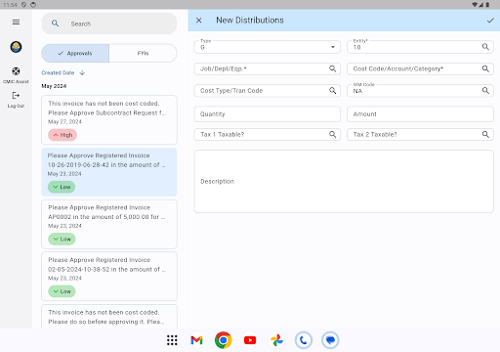Click the WM Code field showing NA
This screenshot has height=352, width=500.
coord(420,91)
